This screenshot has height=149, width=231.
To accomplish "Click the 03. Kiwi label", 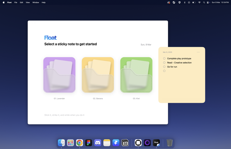I will pyautogui.click(x=136, y=98).
